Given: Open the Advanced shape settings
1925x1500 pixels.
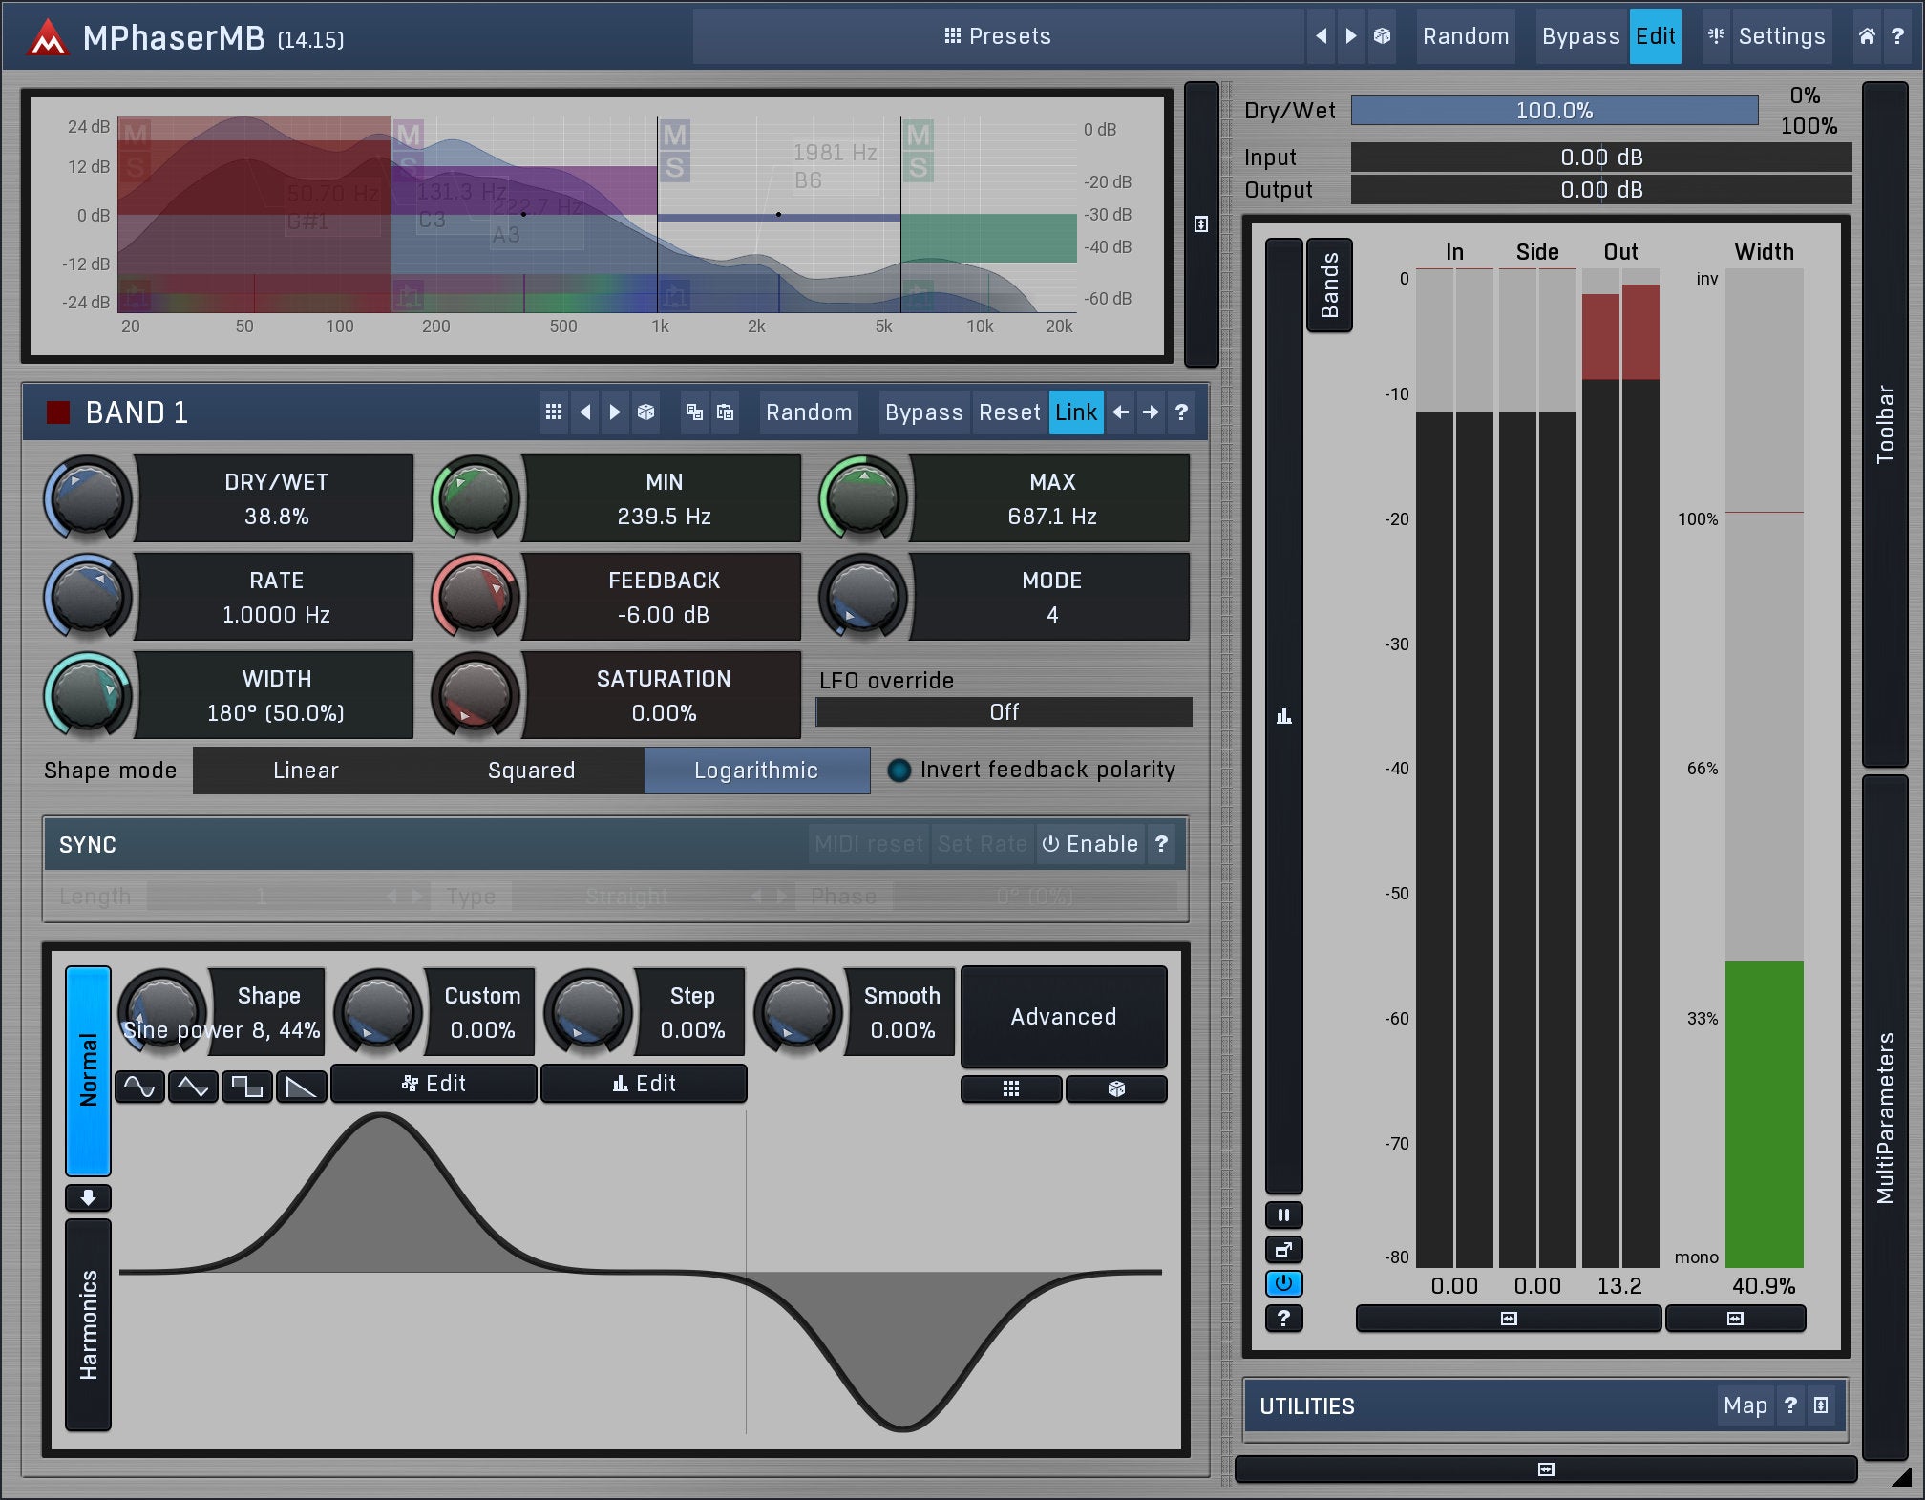Looking at the screenshot, I should pyautogui.click(x=1063, y=1017).
